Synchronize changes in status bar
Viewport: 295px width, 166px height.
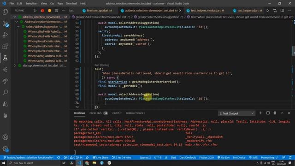tap(59, 158)
